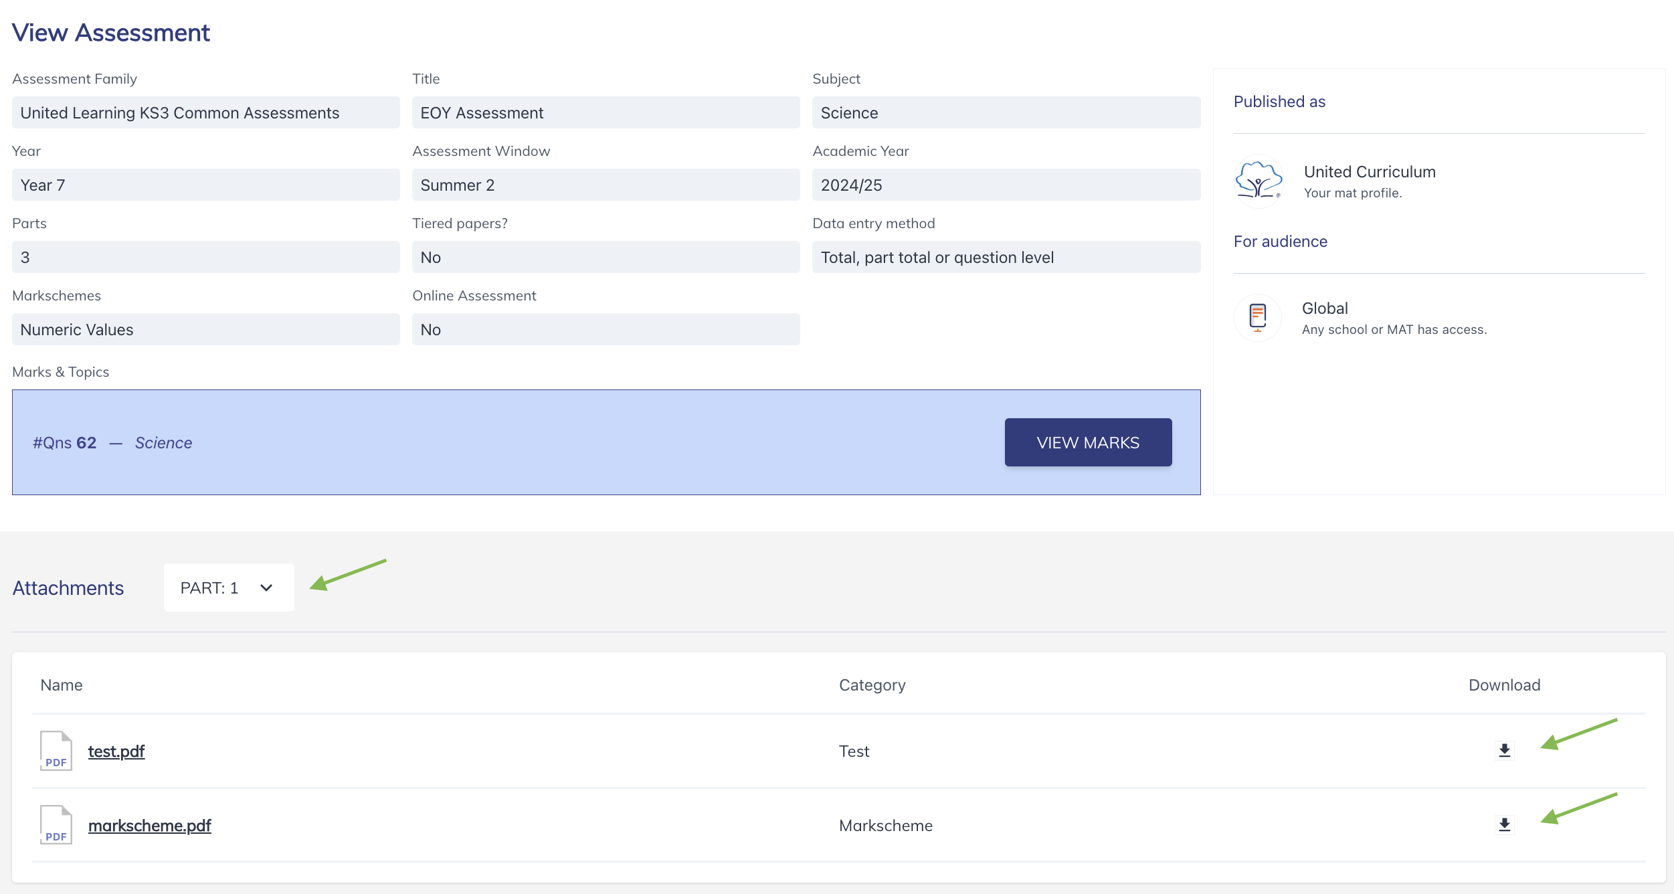
Task: Click the #Qns 62 Science panel
Action: tap(468, 442)
